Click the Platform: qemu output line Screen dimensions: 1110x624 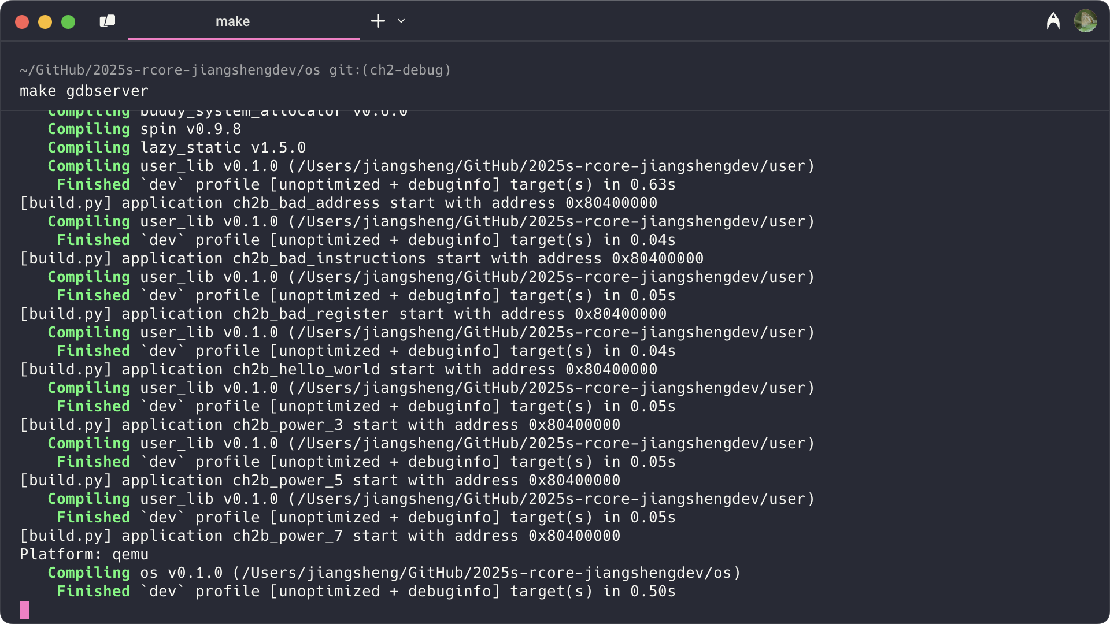(x=84, y=554)
